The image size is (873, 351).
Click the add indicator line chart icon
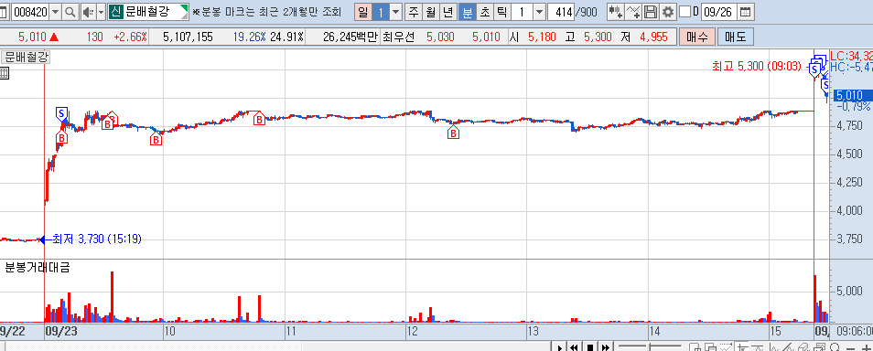[633, 12]
